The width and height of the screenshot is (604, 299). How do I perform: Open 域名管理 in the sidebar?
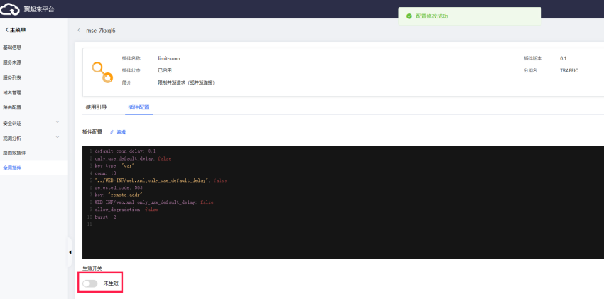(12, 93)
